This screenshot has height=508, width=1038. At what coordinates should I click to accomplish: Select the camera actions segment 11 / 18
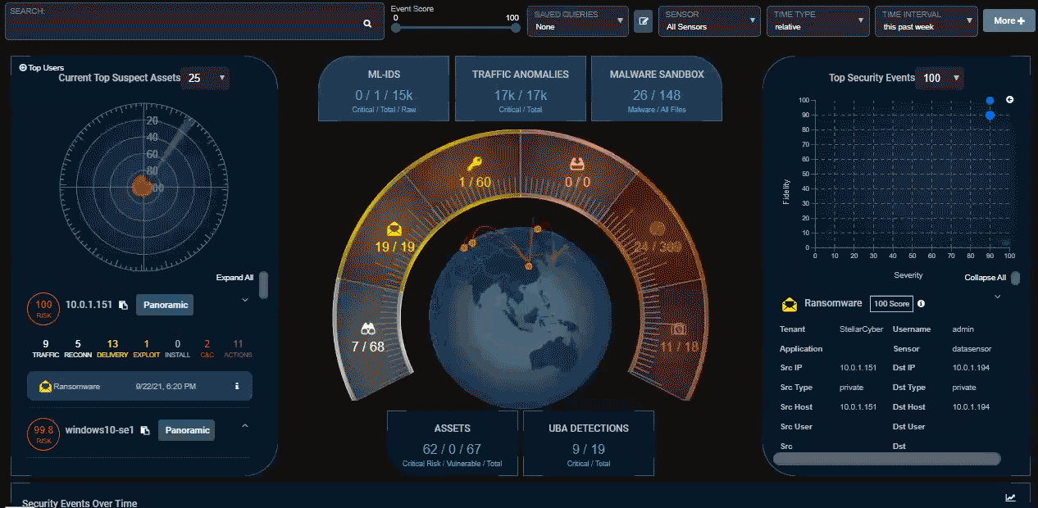coord(678,329)
